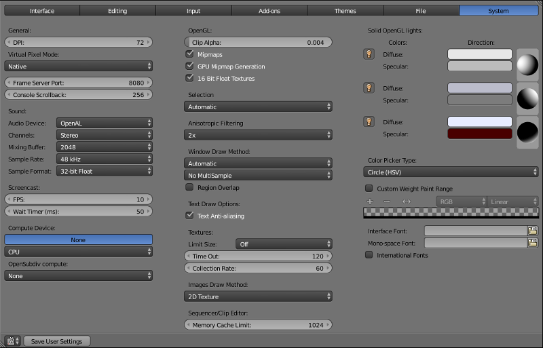Open the Themes tab
The image size is (543, 348).
tap(345, 11)
